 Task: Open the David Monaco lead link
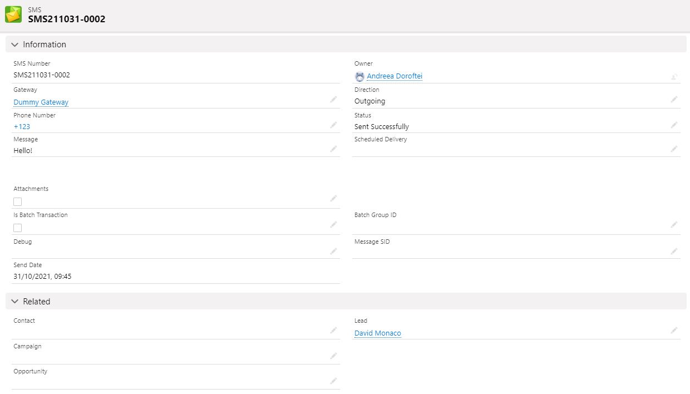coord(378,333)
